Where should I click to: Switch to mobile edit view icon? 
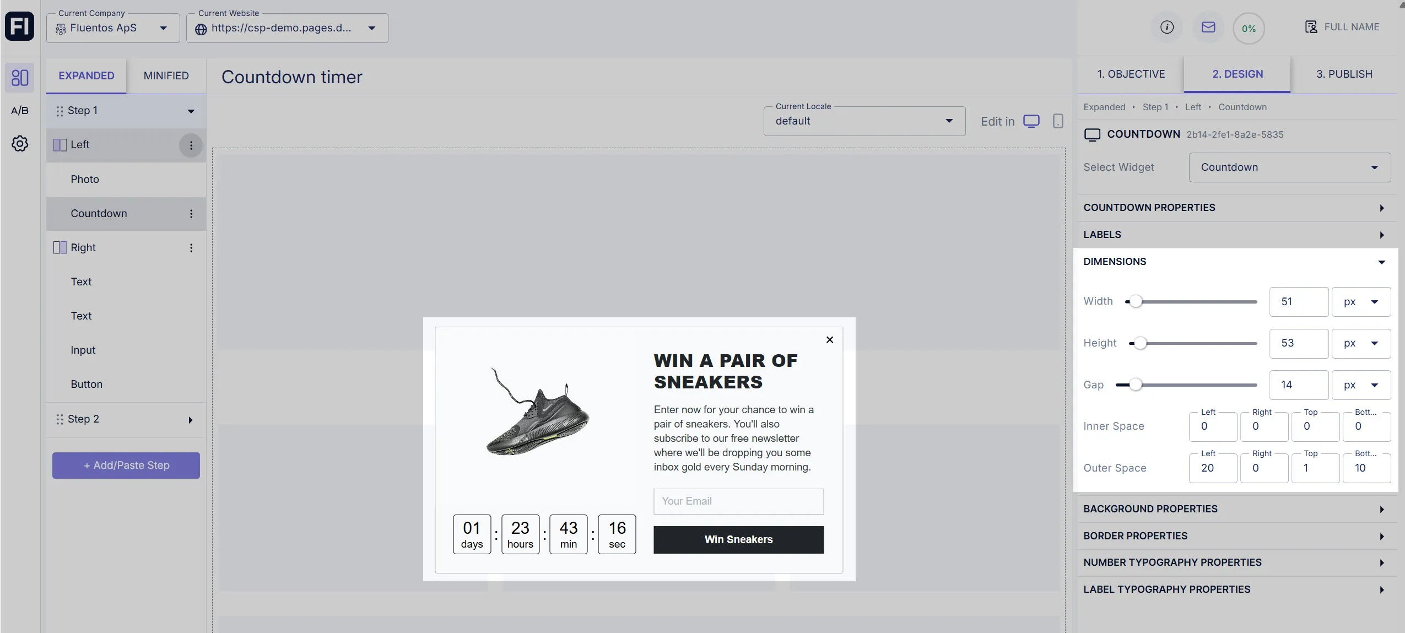tap(1057, 121)
